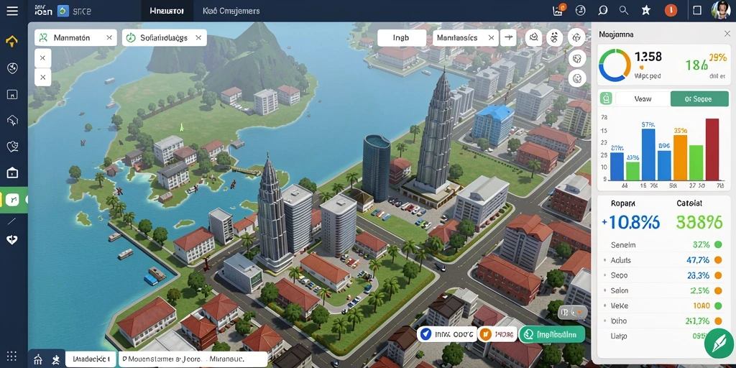Click the circular history icon in top bar
This screenshot has height=368, width=736.
click(581, 10)
